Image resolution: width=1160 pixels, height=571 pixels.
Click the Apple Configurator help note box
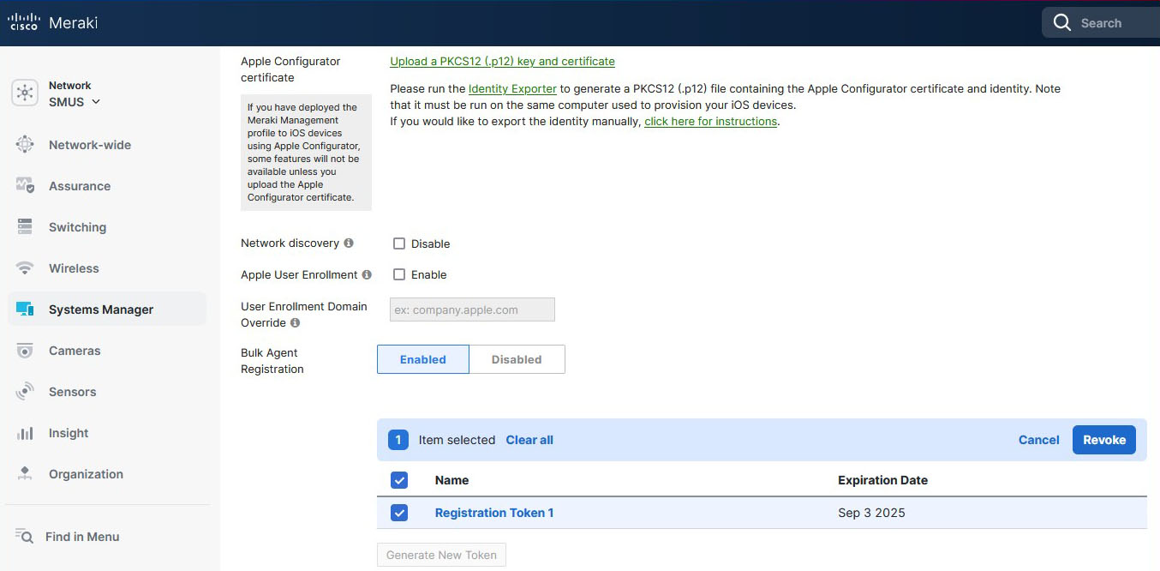coord(306,153)
